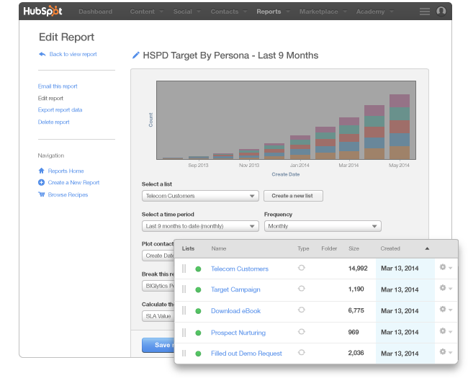468x378 pixels.
Task: Click the Size column header in the lists table
Action: click(x=354, y=248)
